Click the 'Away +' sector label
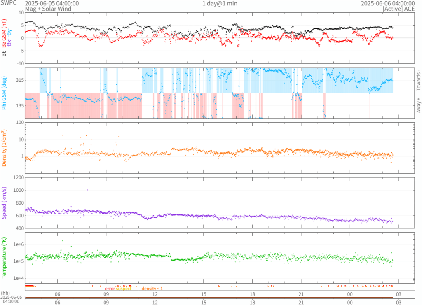 point(418,106)
